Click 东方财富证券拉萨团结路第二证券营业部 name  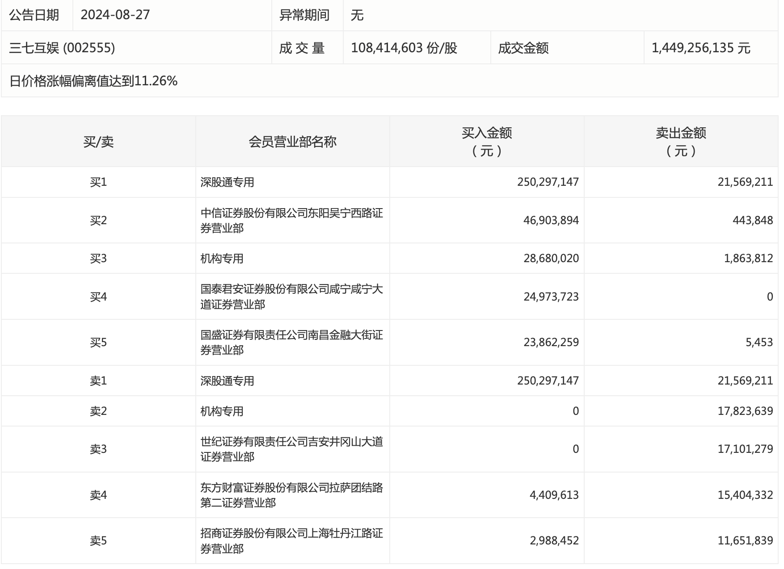(x=291, y=495)
